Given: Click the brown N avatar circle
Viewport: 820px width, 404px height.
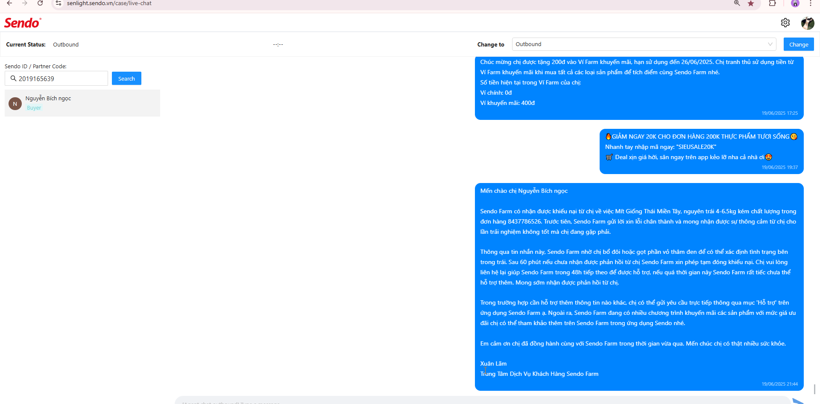Looking at the screenshot, I should coord(15,104).
